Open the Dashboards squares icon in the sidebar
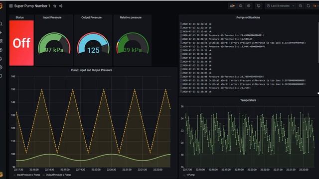 pyautogui.click(x=1, y=41)
